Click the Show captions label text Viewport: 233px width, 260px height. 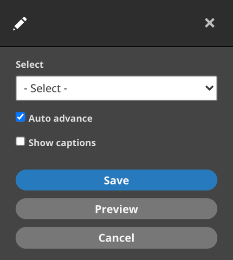click(x=62, y=143)
